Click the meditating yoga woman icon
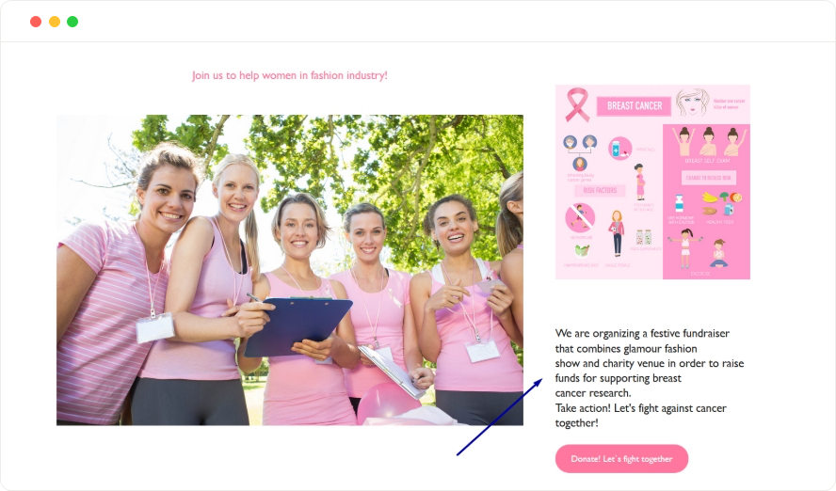Viewport: 836px width, 491px height. 718,253
